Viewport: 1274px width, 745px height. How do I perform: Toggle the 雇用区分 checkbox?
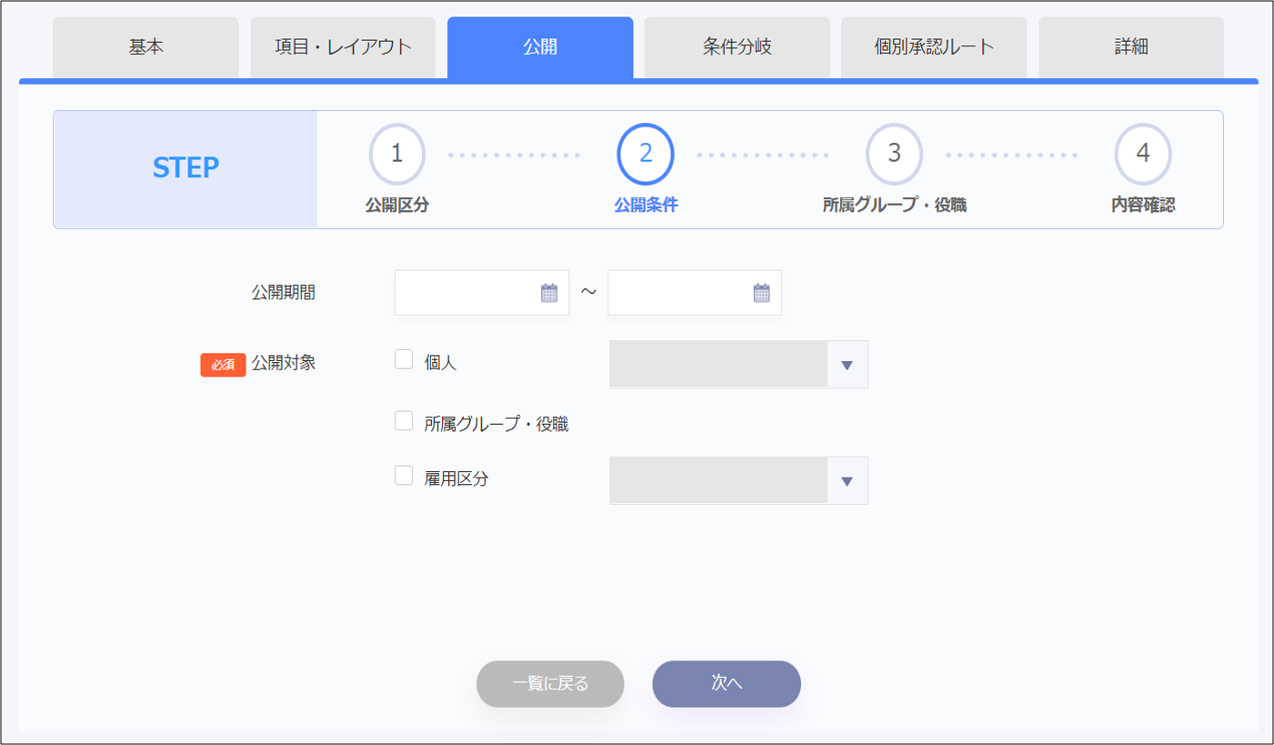tap(404, 476)
